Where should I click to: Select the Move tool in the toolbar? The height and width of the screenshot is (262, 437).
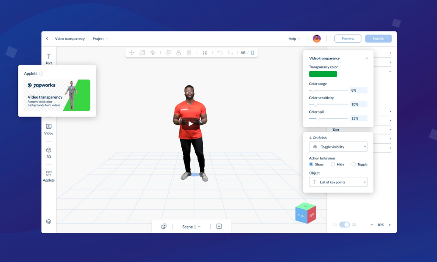(x=132, y=53)
